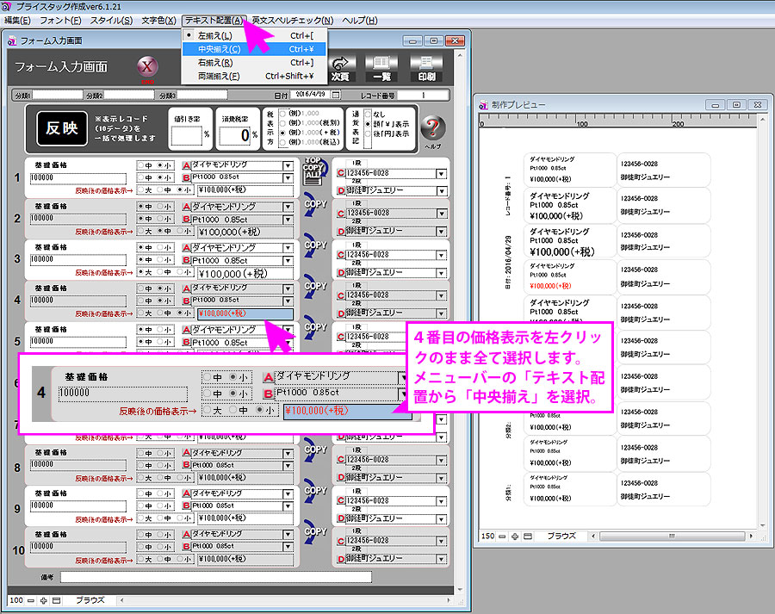Open the 一覧 list view icon
Image resolution: width=775 pixels, height=614 pixels.
click(381, 68)
